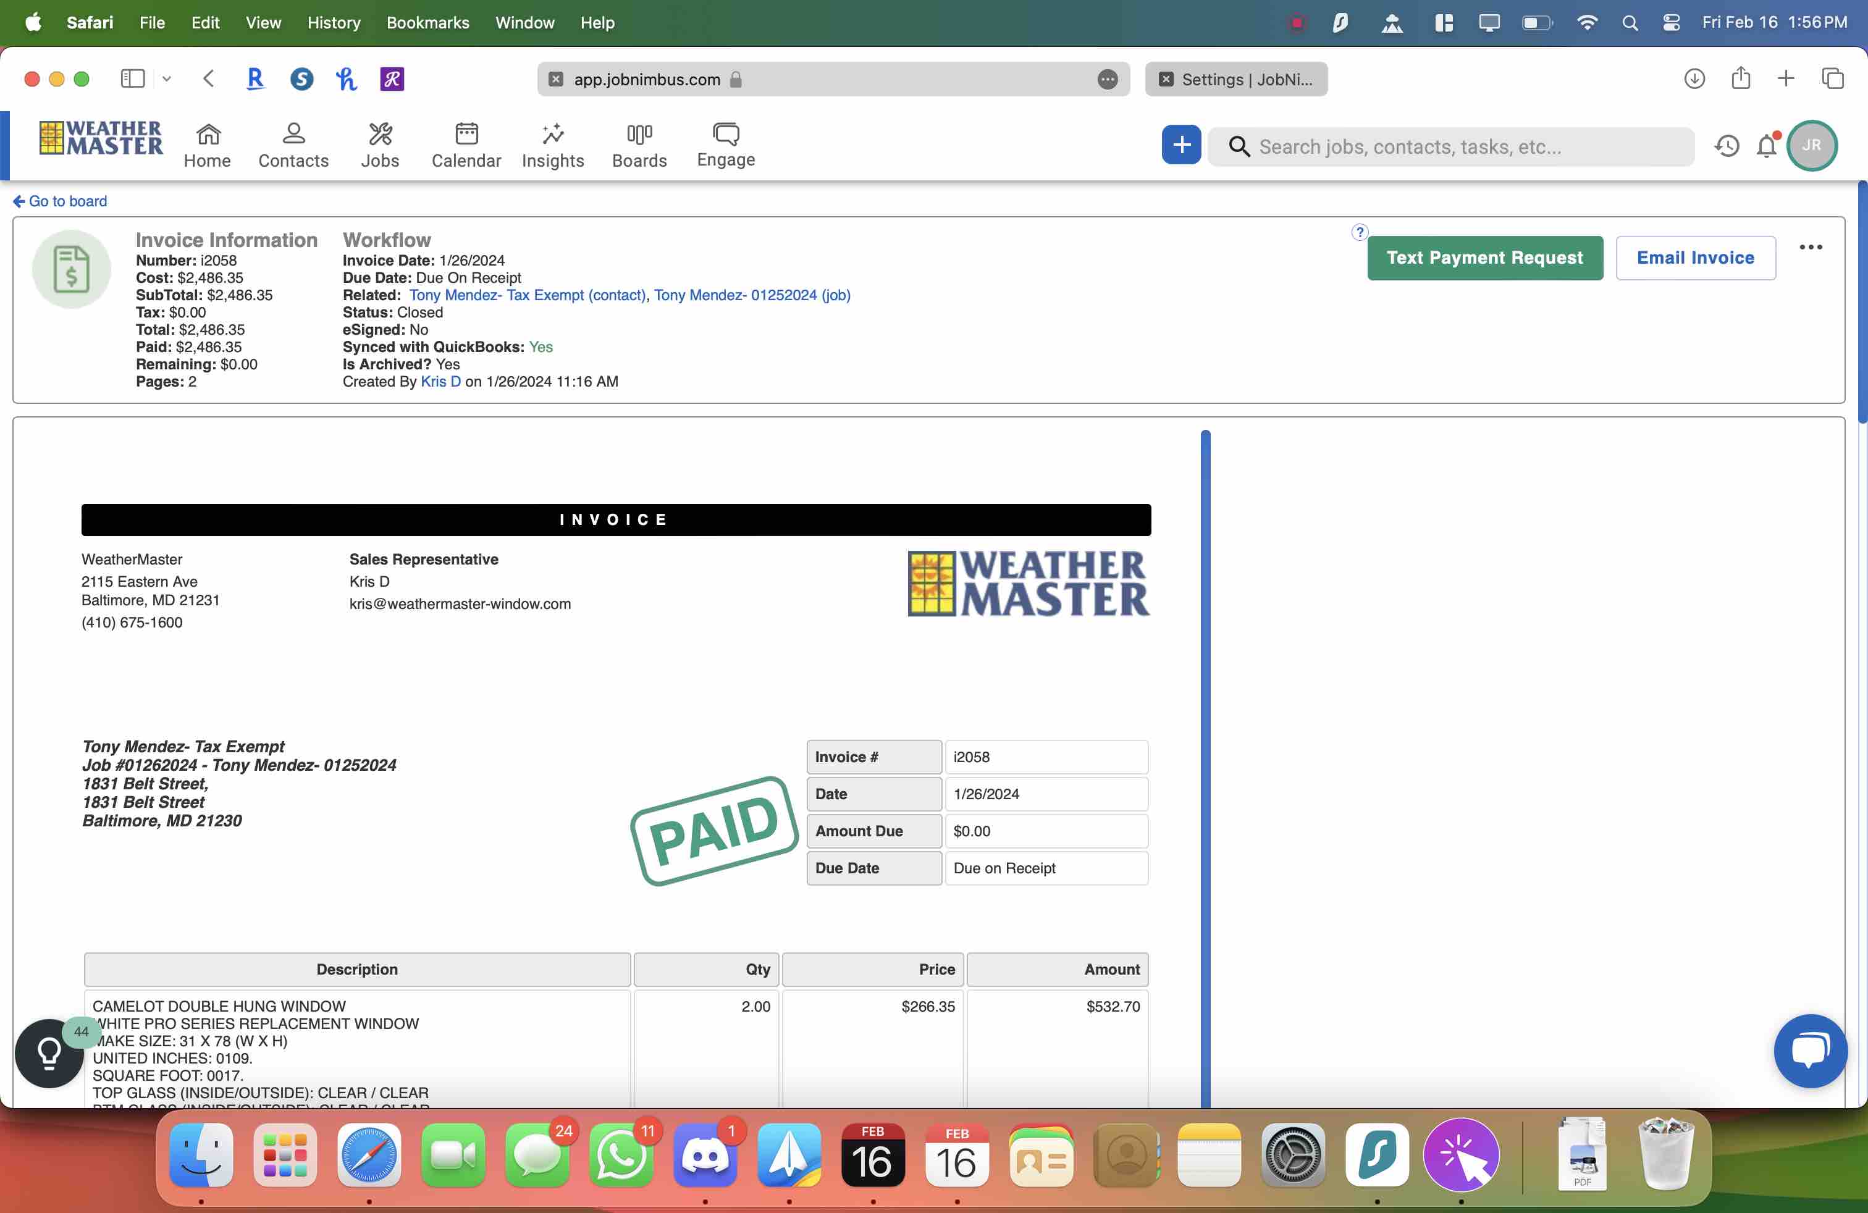Open the recent history clock icon
Viewport: 1868px width, 1213px height.
click(1726, 146)
